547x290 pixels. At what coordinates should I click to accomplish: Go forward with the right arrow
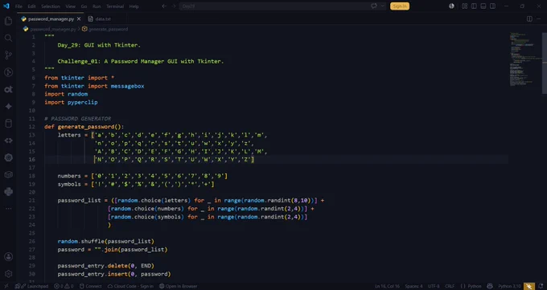point(174,6)
